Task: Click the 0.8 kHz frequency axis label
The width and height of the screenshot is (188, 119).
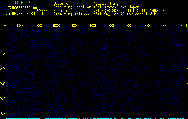Action: point(2,83)
